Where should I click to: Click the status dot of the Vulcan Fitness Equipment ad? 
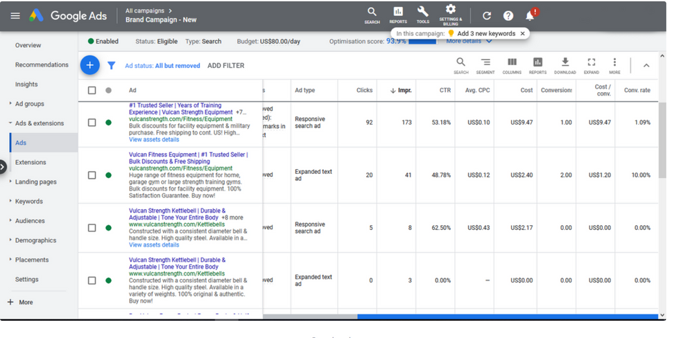pyautogui.click(x=108, y=175)
